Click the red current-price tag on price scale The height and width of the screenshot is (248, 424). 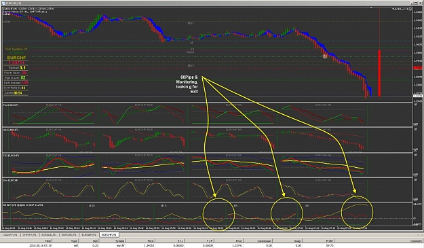(418, 68)
